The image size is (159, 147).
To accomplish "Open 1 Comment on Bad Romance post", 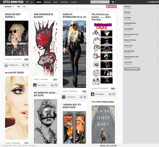I will (44, 79).
